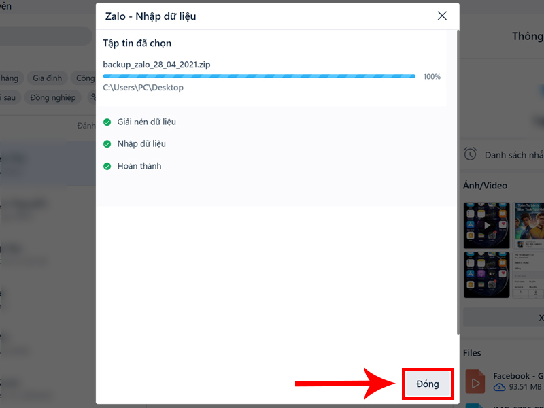Select the Đồng nghiệp label filter
Screen dimensions: 544x408
(53, 97)
